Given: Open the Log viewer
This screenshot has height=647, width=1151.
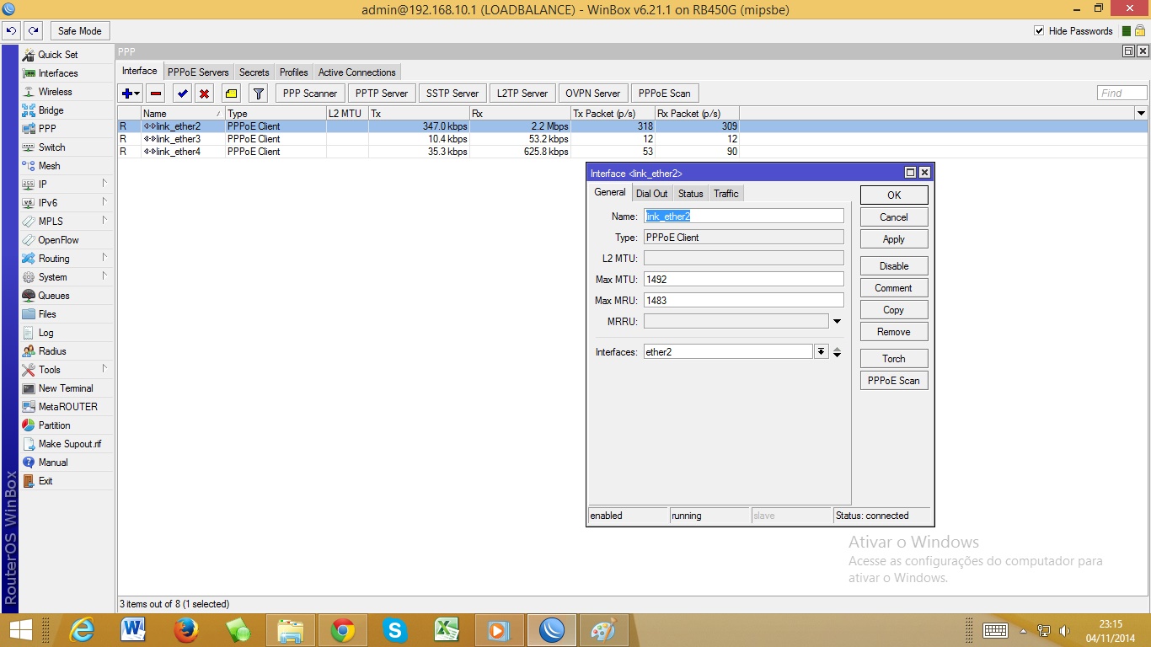Looking at the screenshot, I should (x=46, y=333).
